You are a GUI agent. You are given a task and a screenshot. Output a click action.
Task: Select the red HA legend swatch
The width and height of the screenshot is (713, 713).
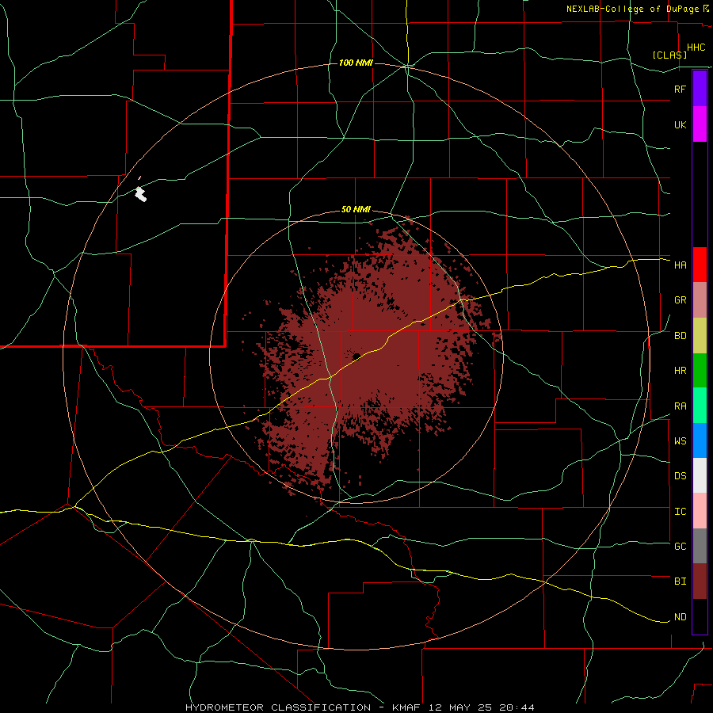click(700, 265)
